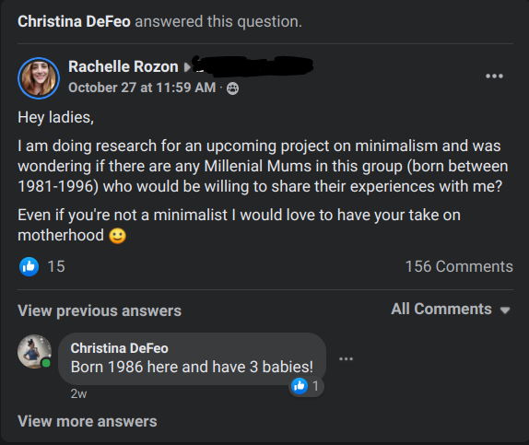
Task: Open Rachelle Rozon author name link
Action: (x=123, y=67)
